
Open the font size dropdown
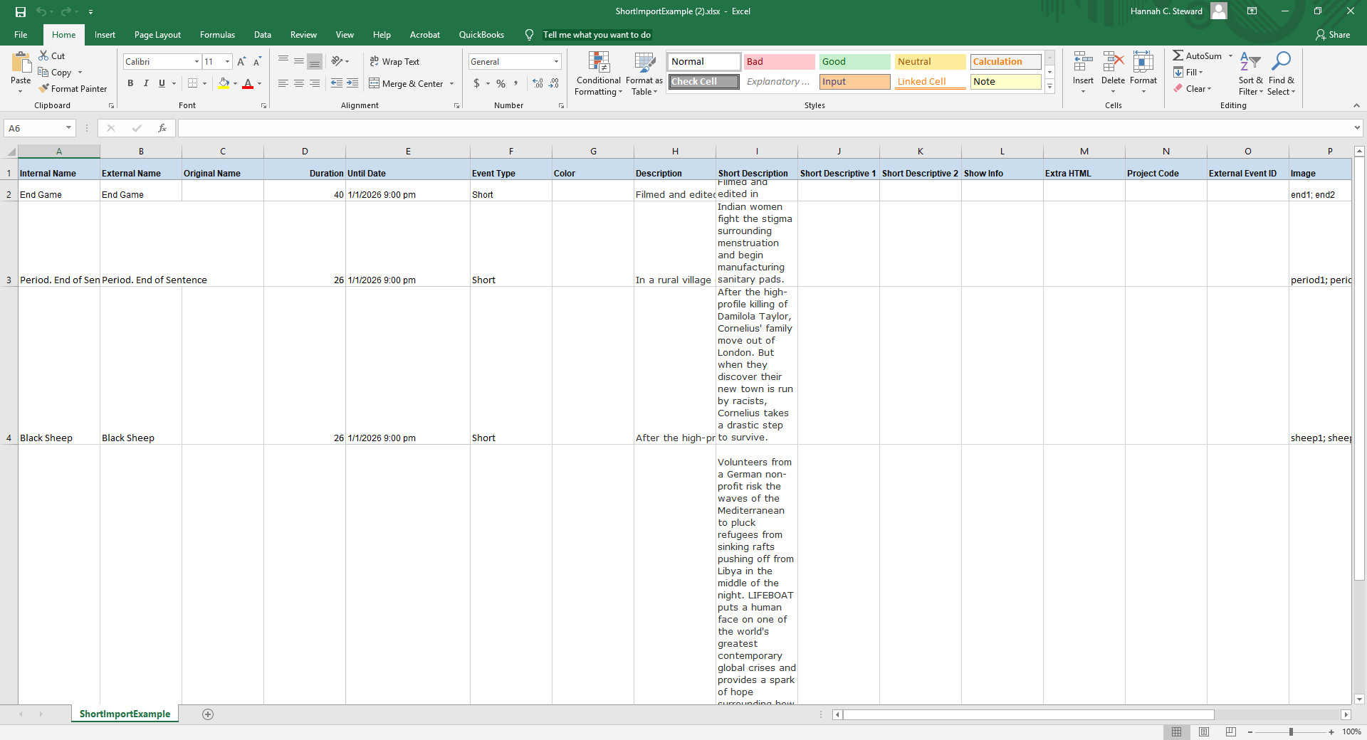[x=227, y=62]
